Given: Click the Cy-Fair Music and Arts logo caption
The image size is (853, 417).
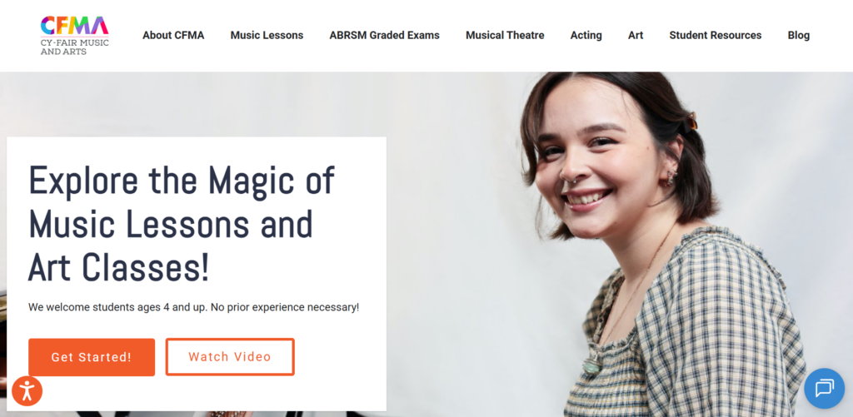Looking at the screenshot, I should 74,47.
